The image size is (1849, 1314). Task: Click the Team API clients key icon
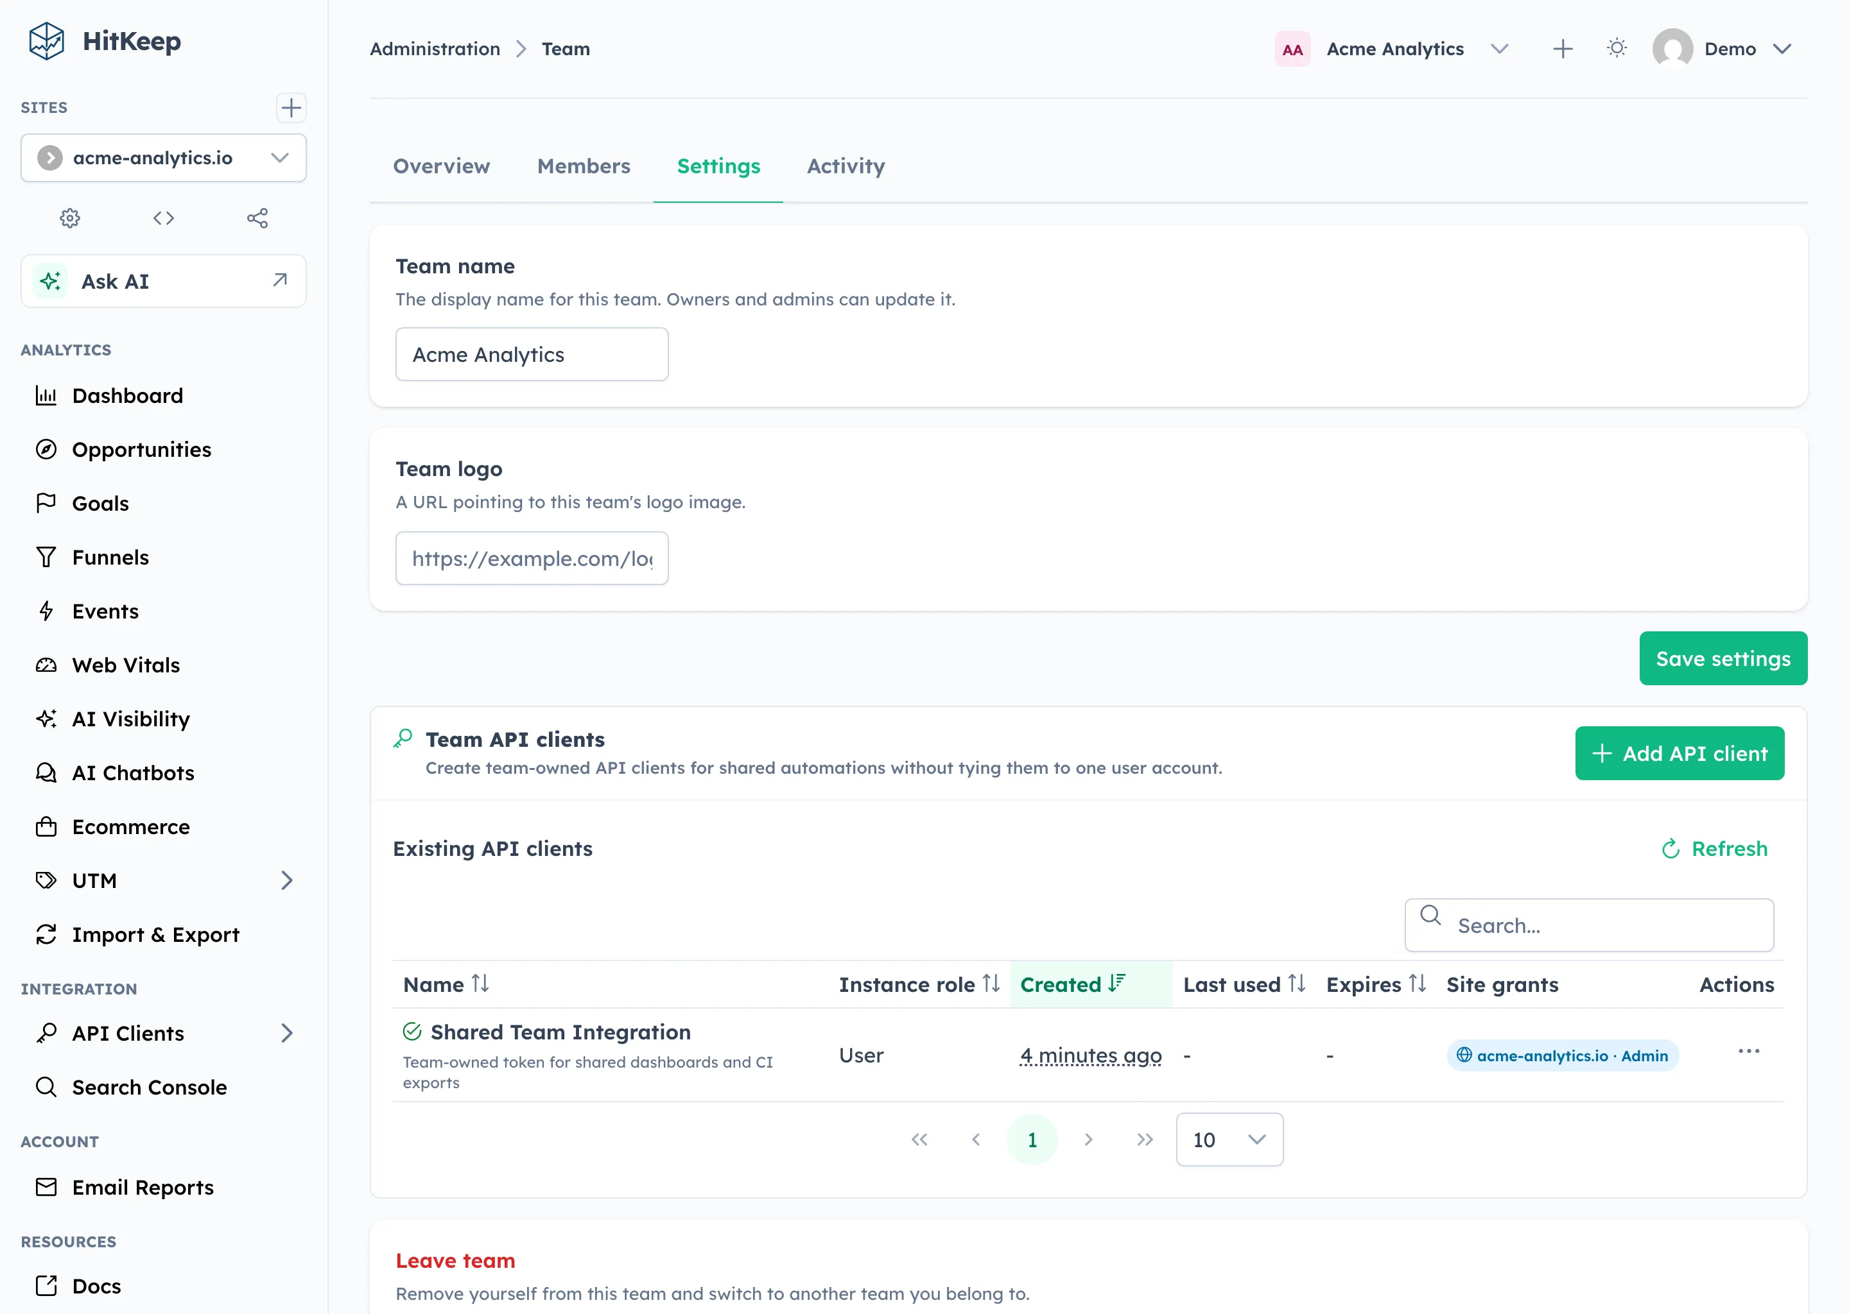pos(403,738)
